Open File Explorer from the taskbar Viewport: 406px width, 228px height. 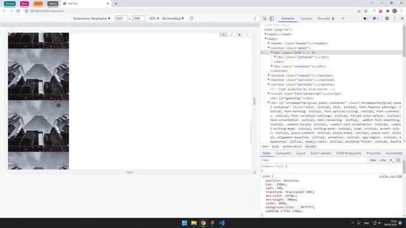tap(193, 223)
